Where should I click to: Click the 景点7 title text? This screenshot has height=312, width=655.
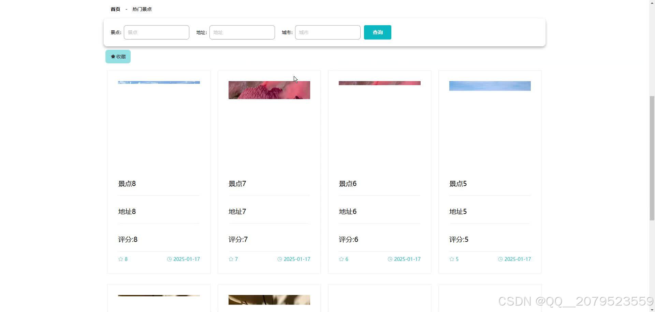click(x=237, y=184)
